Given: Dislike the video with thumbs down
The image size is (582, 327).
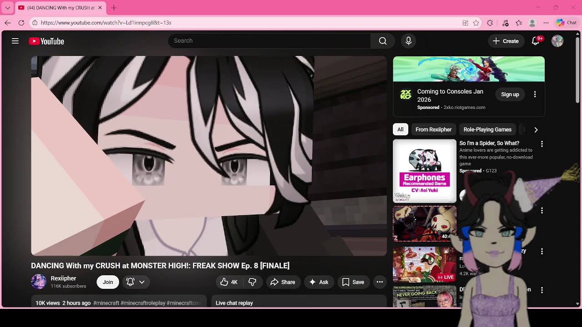Looking at the screenshot, I should pyautogui.click(x=252, y=282).
